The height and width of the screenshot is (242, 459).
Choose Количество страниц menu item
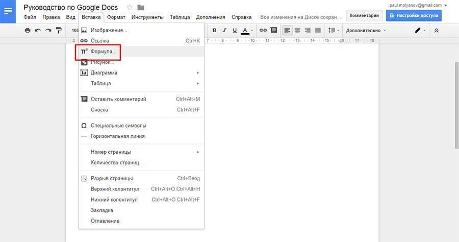point(141,162)
